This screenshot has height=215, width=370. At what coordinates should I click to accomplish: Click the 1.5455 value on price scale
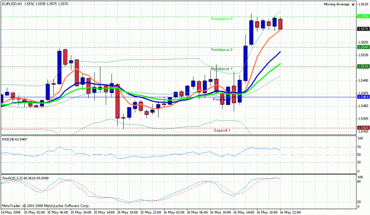(x=363, y=106)
